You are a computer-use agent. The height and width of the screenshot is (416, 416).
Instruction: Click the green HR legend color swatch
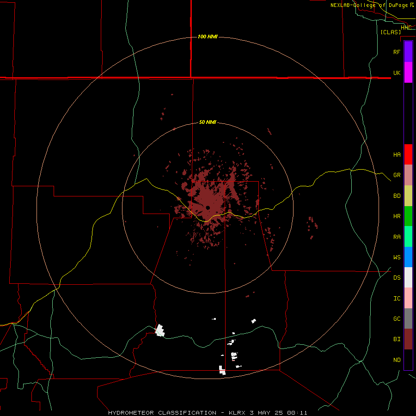tap(408, 216)
